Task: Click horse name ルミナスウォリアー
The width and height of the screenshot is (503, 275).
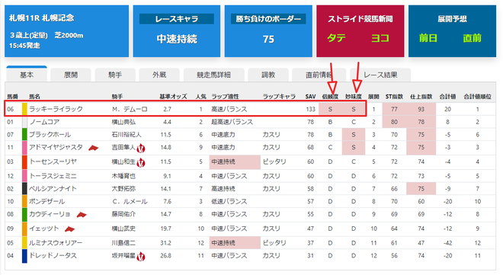Action: tap(56, 243)
